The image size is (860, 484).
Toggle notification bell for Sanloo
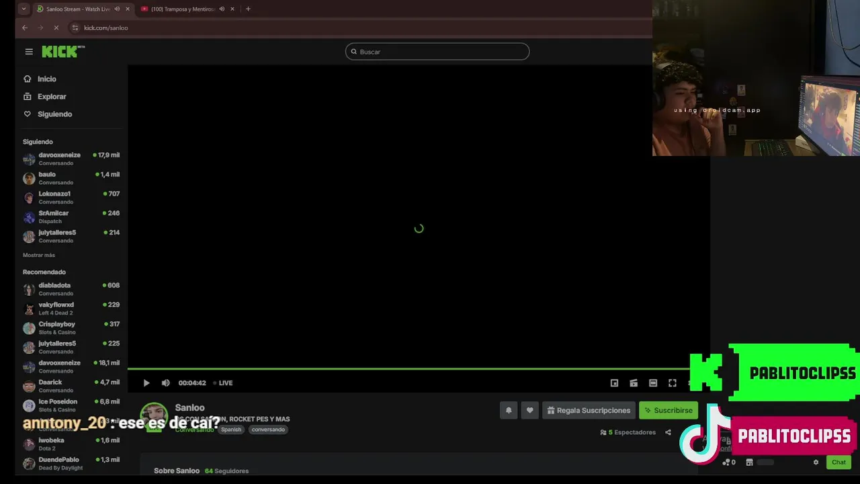pyautogui.click(x=509, y=411)
